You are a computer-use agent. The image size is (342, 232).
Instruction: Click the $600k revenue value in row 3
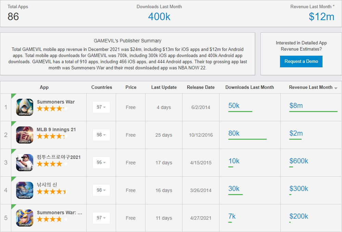(x=299, y=161)
